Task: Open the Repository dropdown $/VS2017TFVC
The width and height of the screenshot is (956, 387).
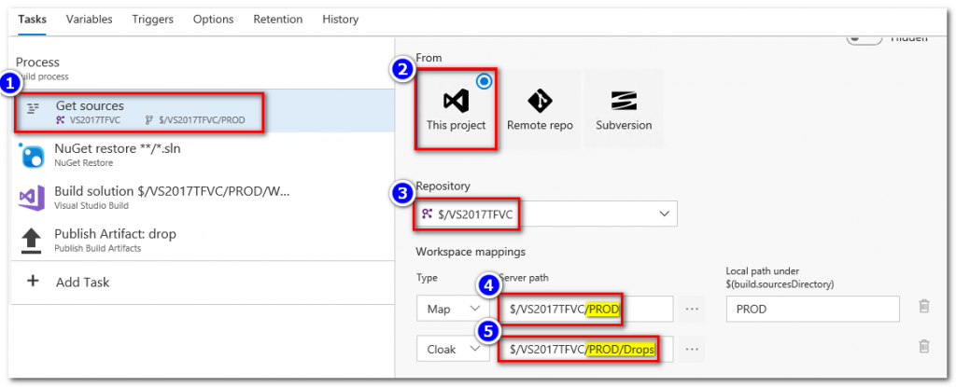Action: (546, 214)
